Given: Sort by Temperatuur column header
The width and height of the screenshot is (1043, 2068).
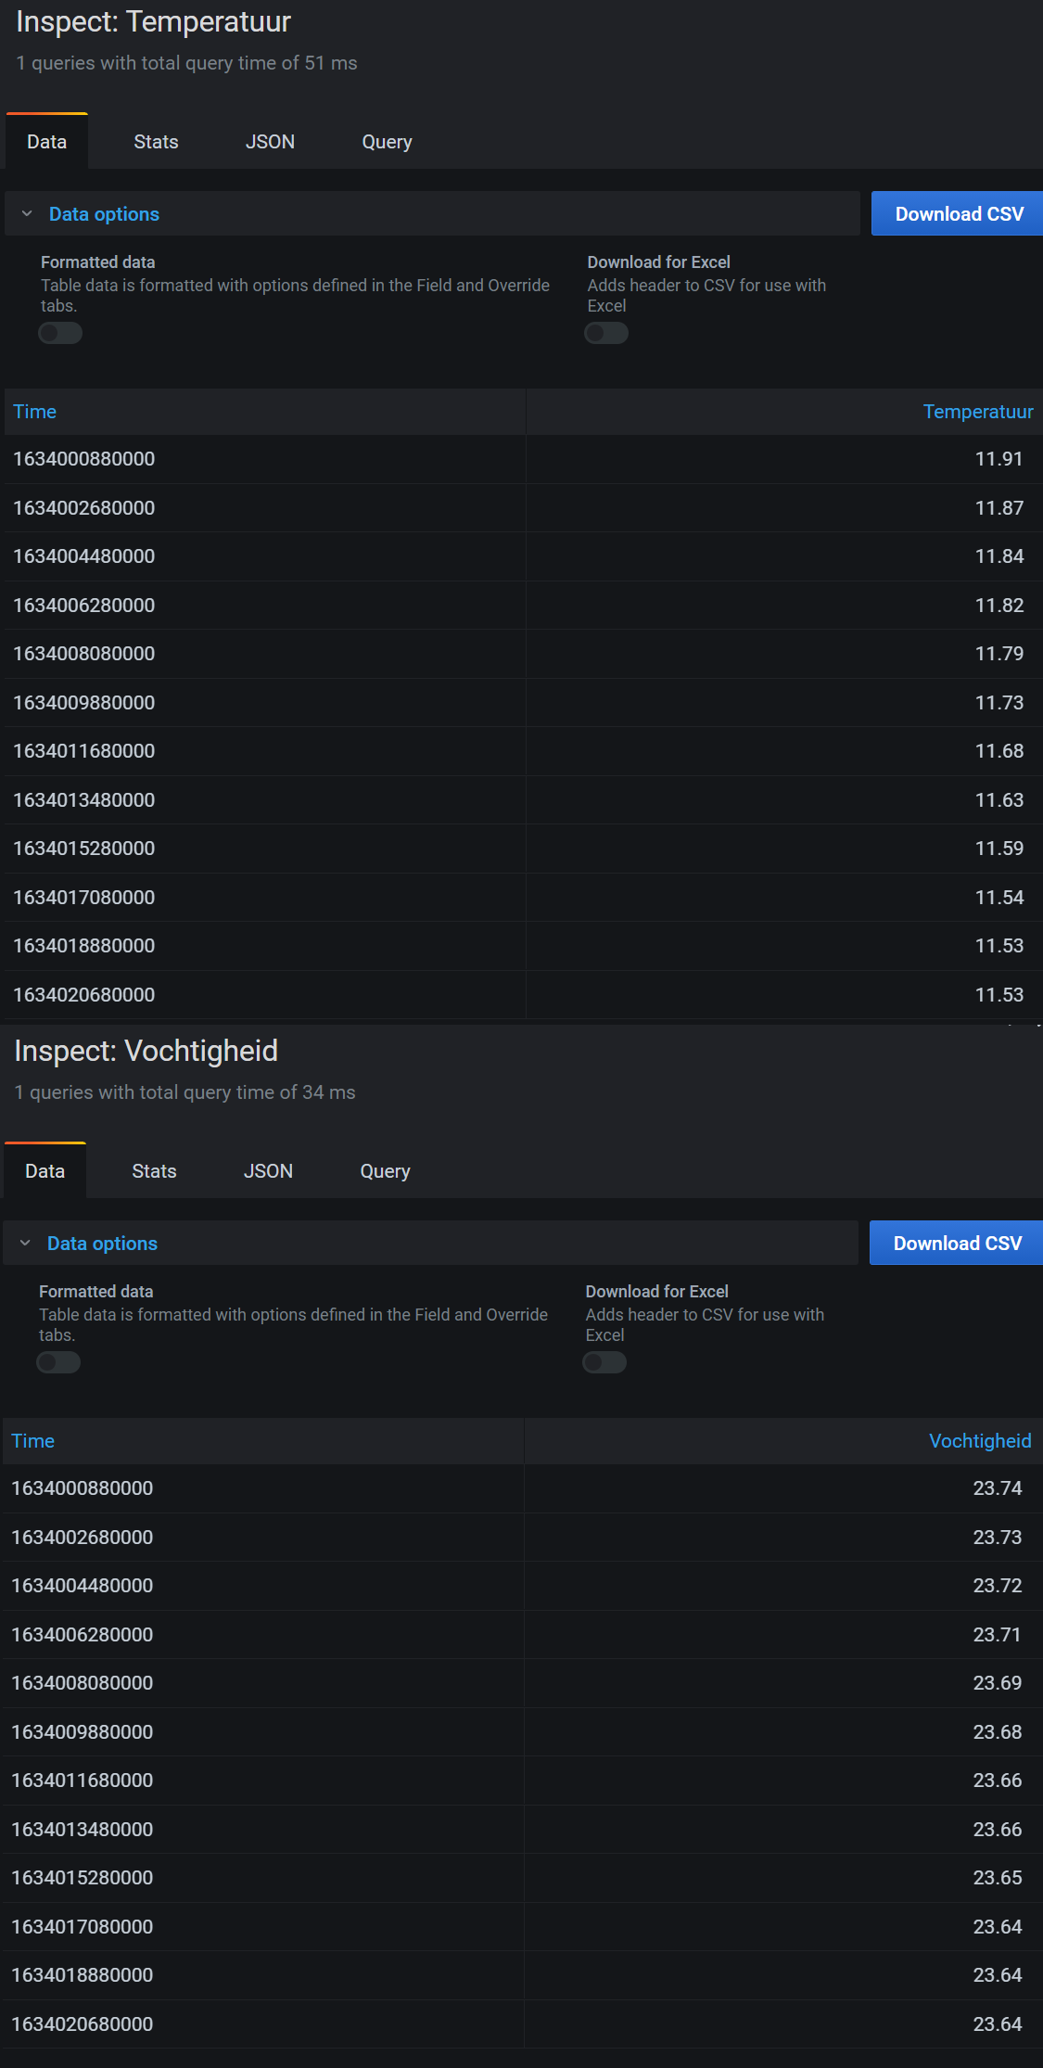Looking at the screenshot, I should click(x=978, y=412).
